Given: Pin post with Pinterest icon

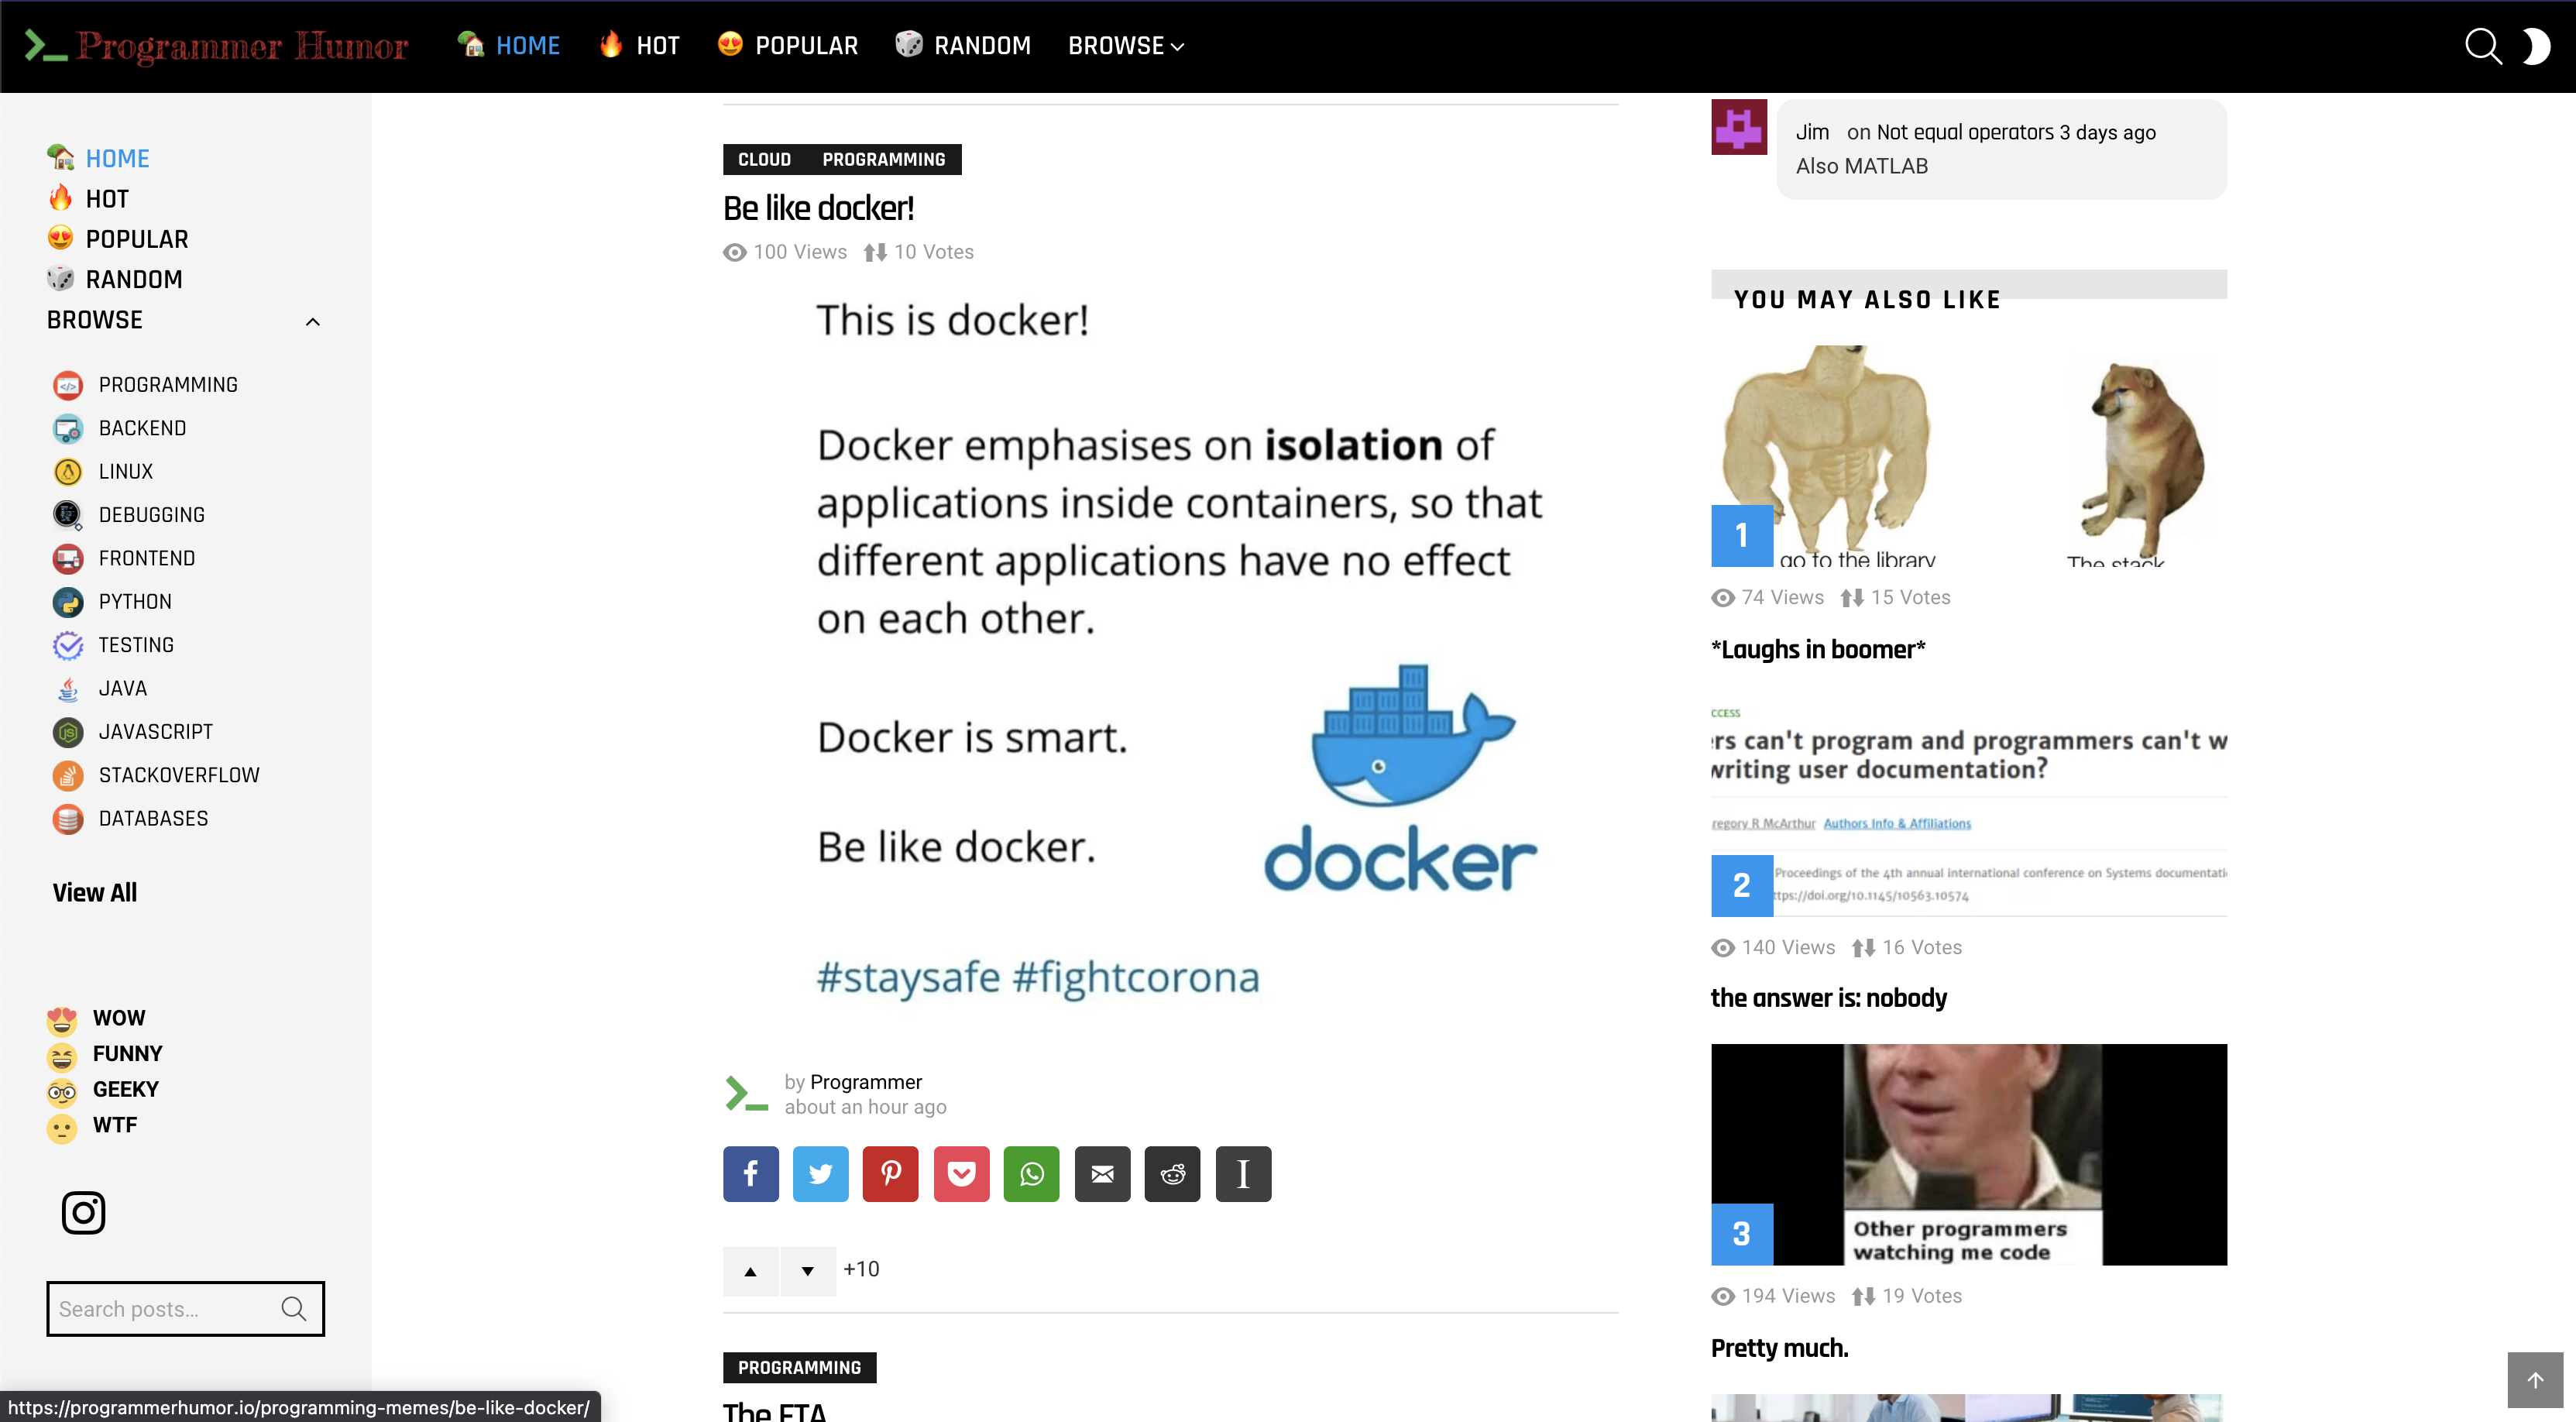Looking at the screenshot, I should [x=890, y=1173].
